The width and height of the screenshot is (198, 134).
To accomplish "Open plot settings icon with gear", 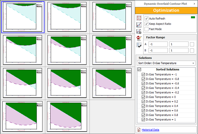I will (139, 31).
